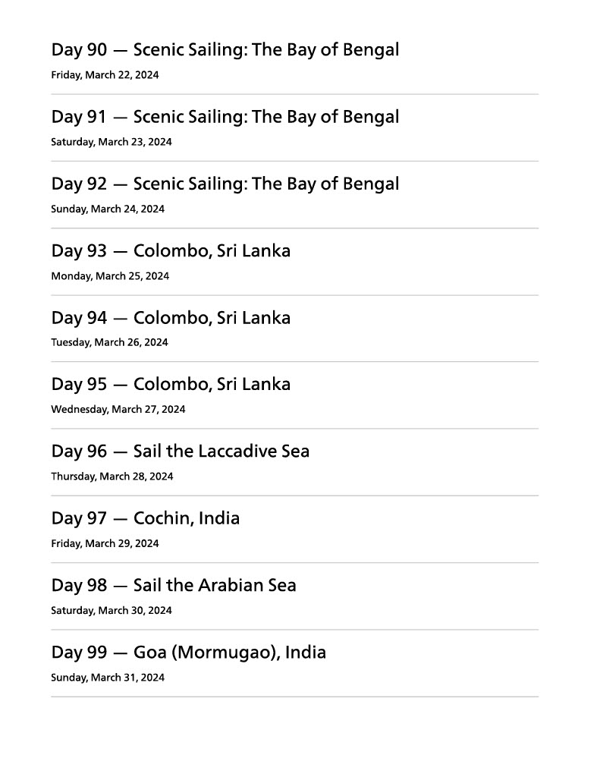600x777 pixels.
Task: Click Day 97 Cochin, India heading
Action: point(145,518)
